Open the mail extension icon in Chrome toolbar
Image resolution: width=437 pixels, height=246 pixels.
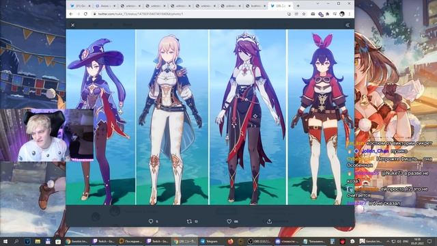tap(313, 14)
